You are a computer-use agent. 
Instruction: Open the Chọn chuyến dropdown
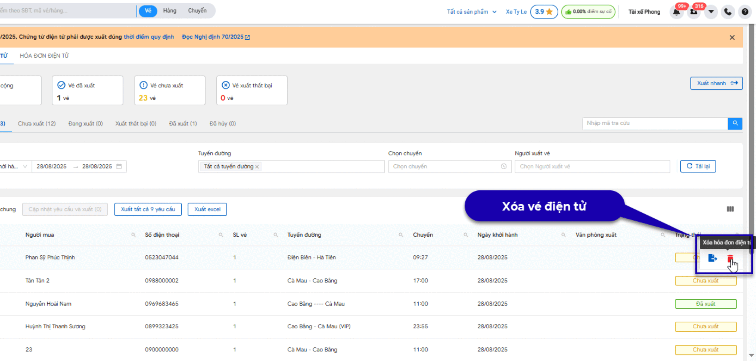pos(449,167)
